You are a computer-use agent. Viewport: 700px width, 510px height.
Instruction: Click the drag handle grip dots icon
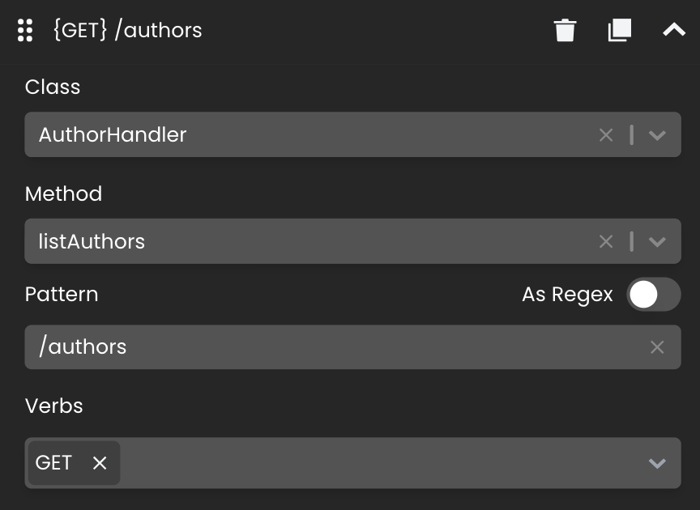[x=25, y=30]
